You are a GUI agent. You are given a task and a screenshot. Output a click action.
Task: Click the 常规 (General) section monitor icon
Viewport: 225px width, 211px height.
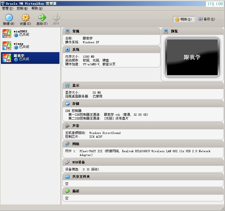click(67, 31)
